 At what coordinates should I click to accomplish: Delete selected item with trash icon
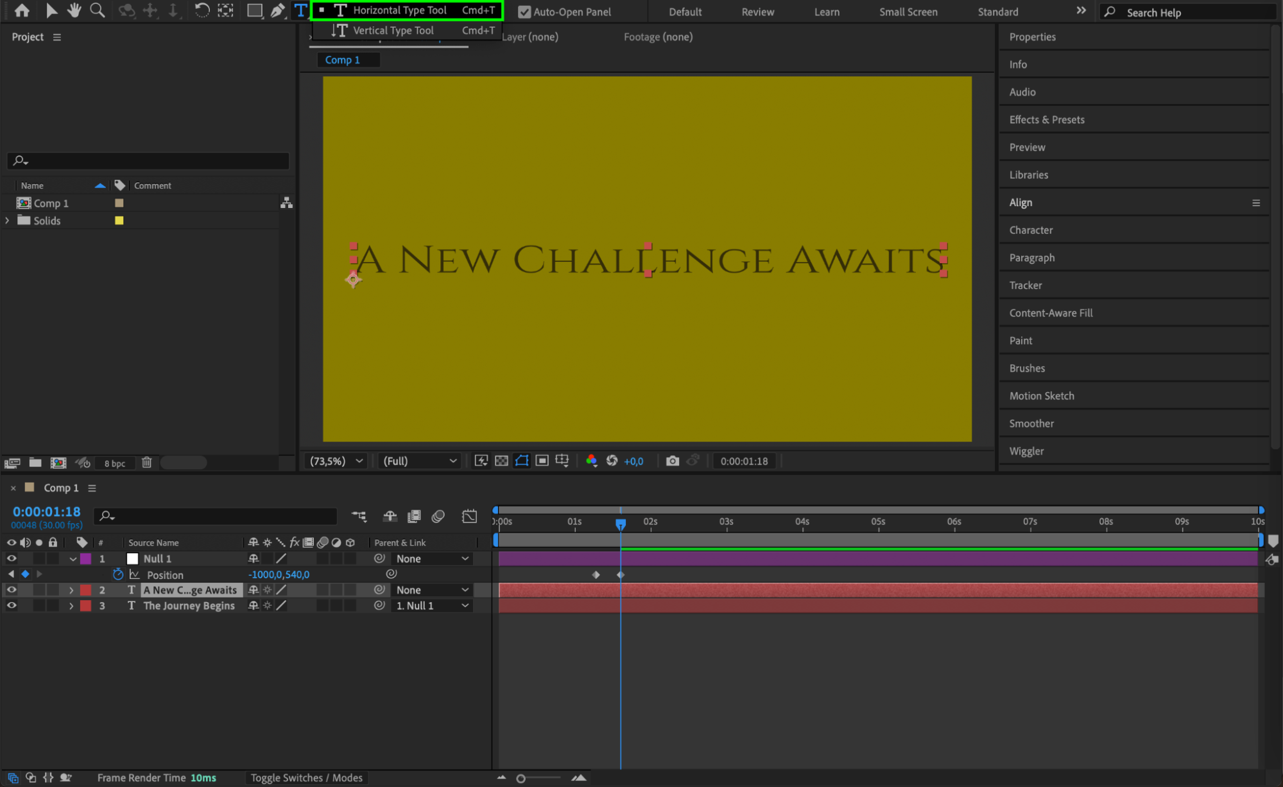[x=146, y=463]
